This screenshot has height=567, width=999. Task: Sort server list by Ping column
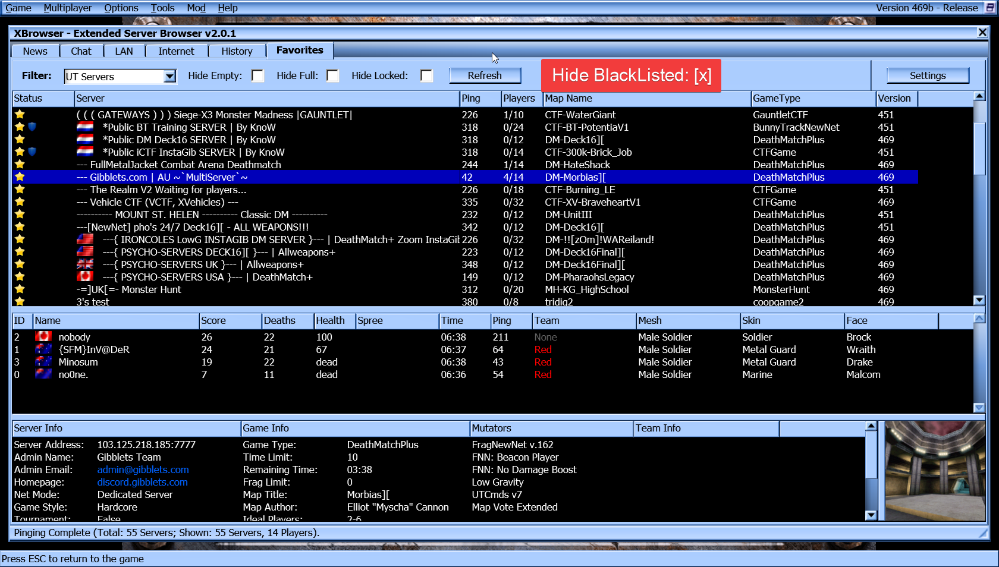pyautogui.click(x=480, y=99)
